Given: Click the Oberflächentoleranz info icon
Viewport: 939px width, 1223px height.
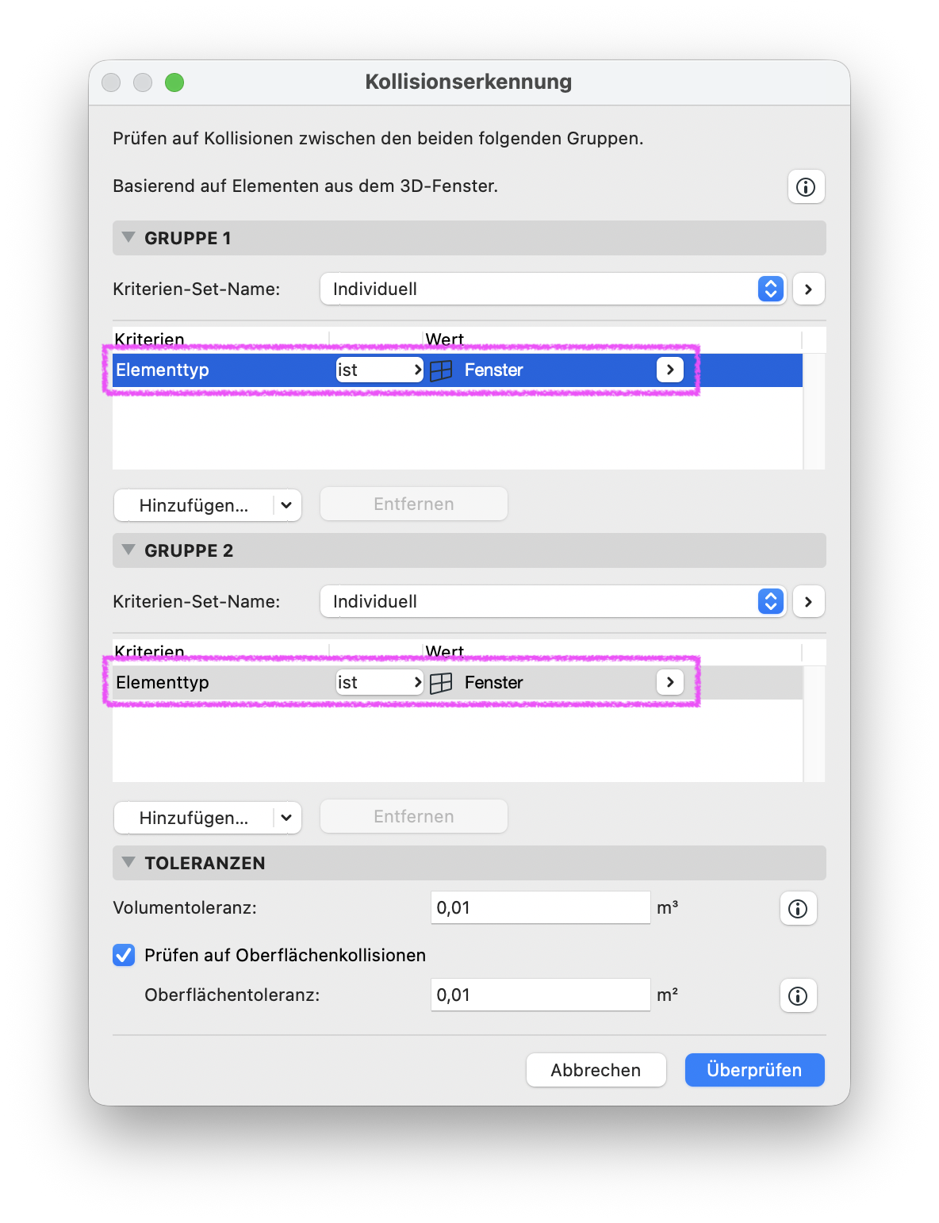Looking at the screenshot, I should (x=798, y=995).
